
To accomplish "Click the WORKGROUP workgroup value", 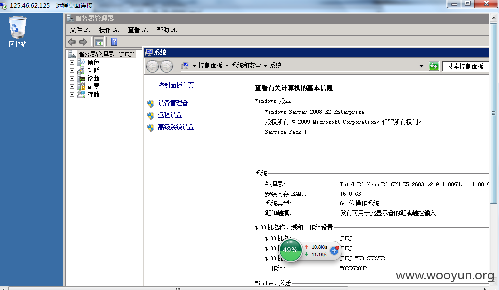I will click(x=353, y=268).
